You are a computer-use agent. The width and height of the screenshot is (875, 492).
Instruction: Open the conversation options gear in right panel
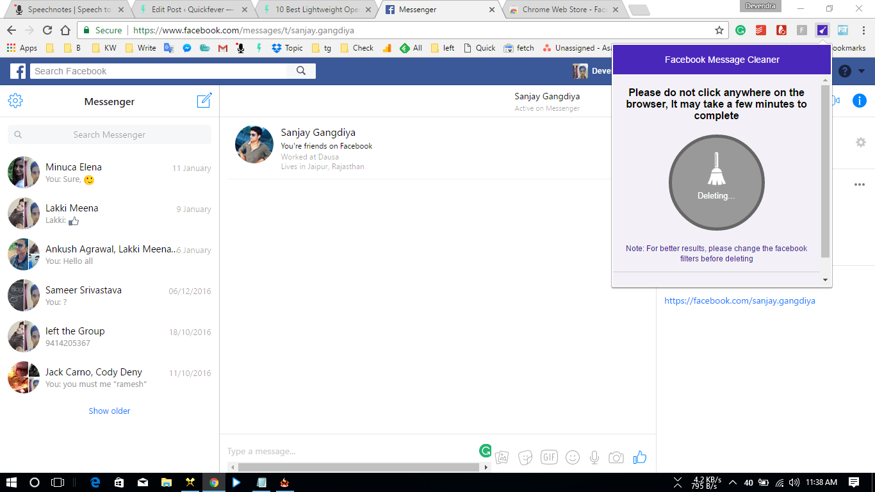pyautogui.click(x=860, y=142)
